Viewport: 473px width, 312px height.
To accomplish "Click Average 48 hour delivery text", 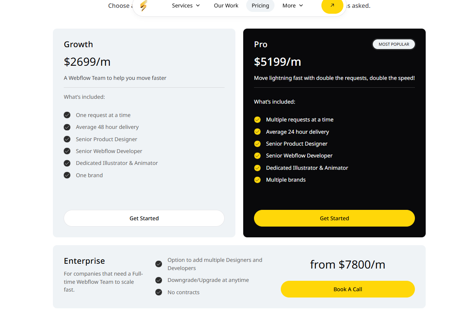I will [107, 127].
